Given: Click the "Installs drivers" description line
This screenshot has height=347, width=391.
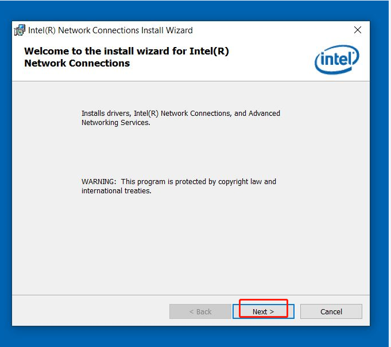Looking at the screenshot, I should point(181,114).
